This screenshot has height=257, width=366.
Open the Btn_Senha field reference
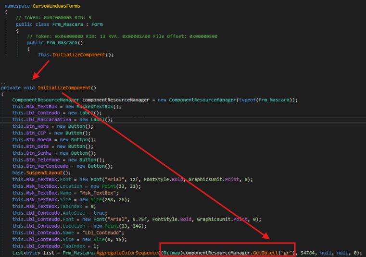pyautogui.click(x=37, y=153)
